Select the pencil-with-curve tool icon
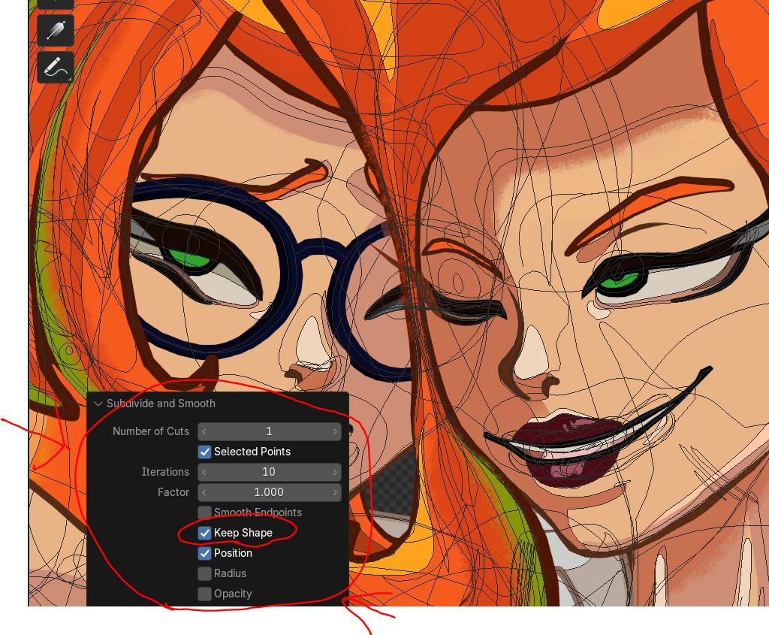 point(56,67)
